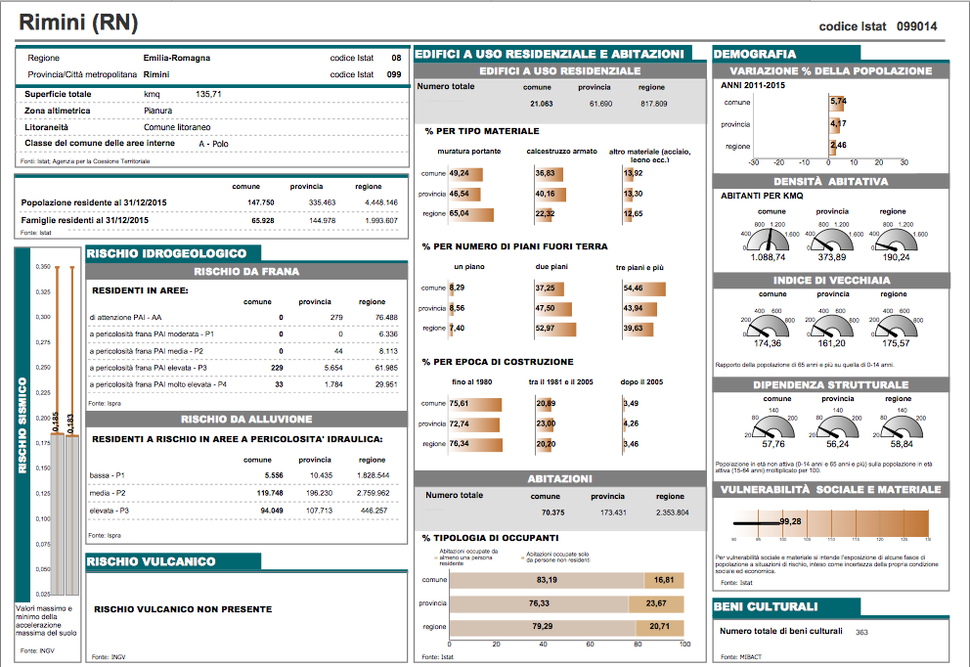The image size is (970, 667).
Task: Click "Famiglie residenti al 31/12/2015" label
Action: pos(85,220)
